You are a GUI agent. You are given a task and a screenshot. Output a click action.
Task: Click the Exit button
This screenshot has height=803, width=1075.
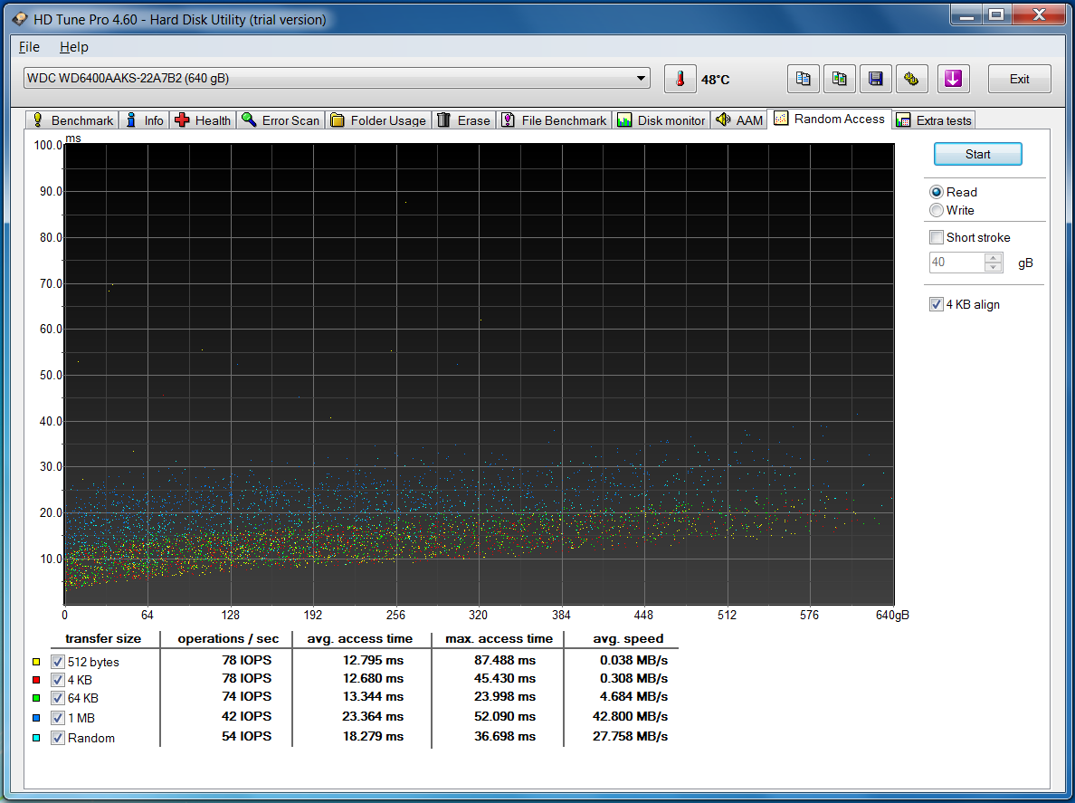pos(1019,79)
